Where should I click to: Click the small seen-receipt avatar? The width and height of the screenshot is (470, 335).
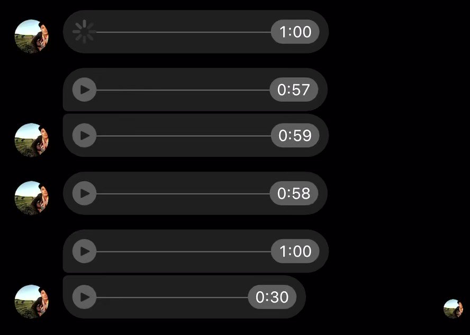(453, 308)
